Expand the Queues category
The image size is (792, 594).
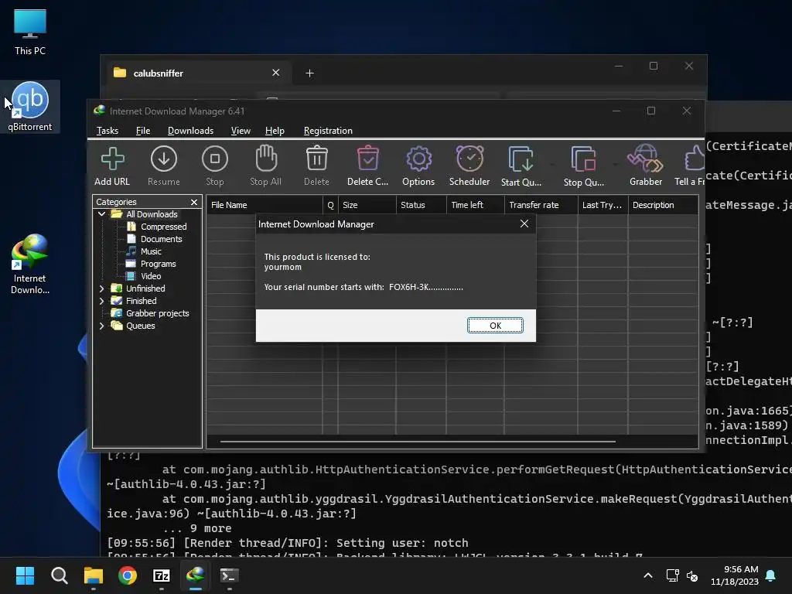point(101,326)
